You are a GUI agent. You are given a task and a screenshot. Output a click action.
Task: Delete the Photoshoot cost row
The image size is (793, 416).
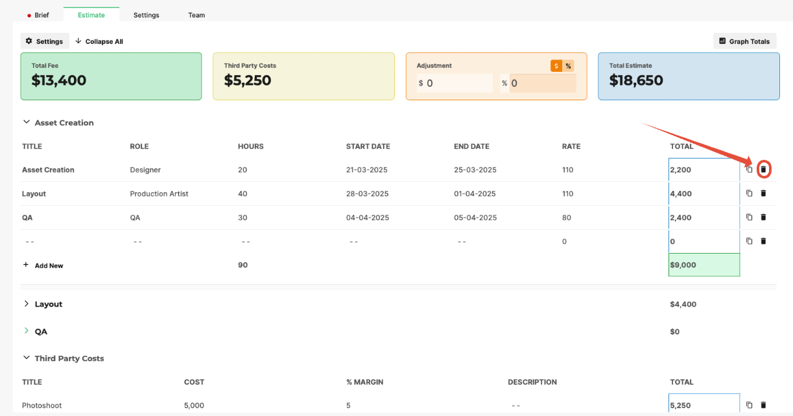coord(763,405)
